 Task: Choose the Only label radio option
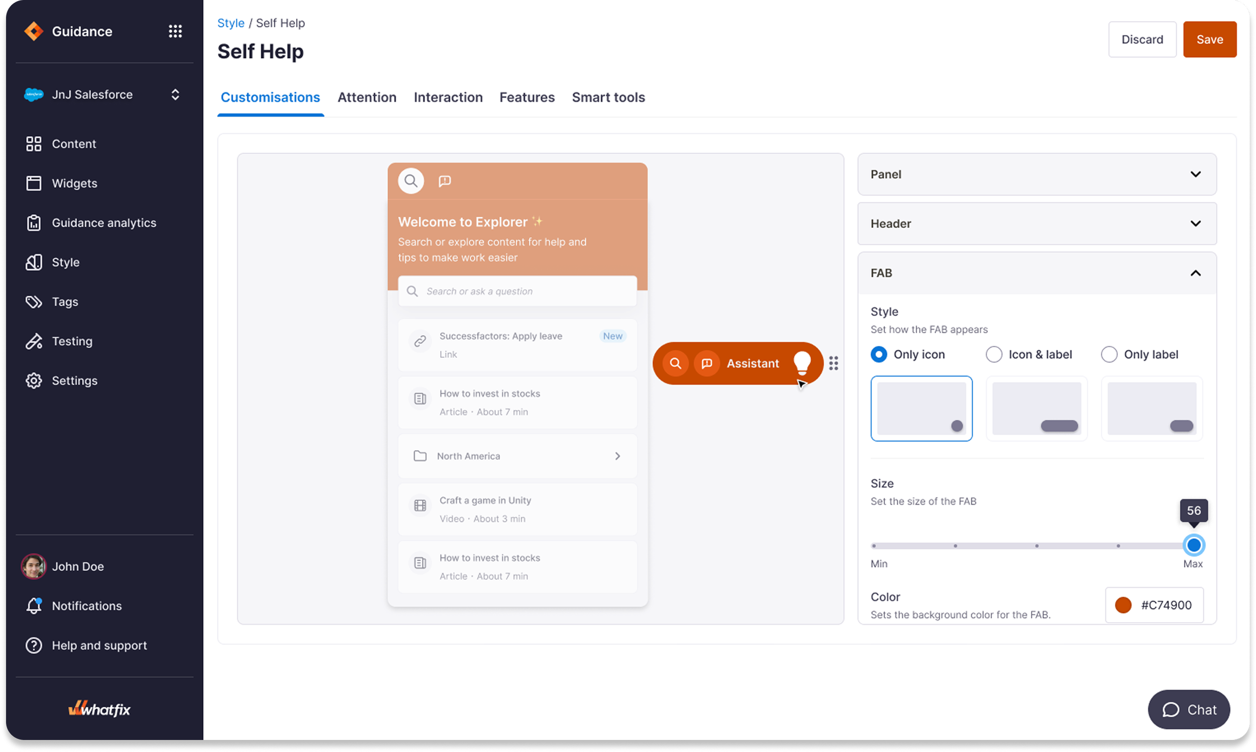point(1109,355)
